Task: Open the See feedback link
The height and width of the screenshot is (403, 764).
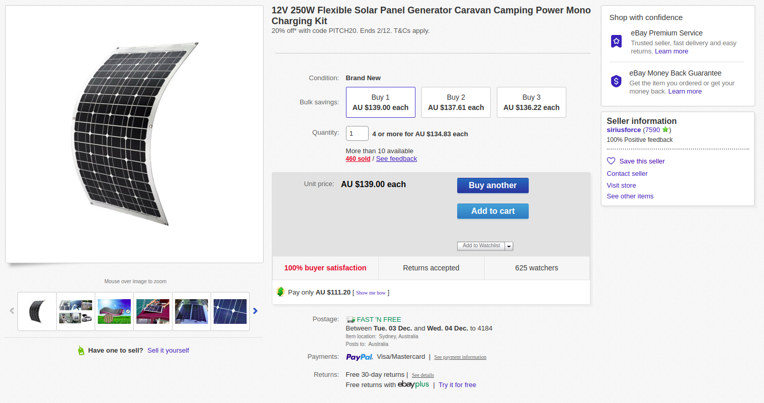Action: [x=396, y=159]
